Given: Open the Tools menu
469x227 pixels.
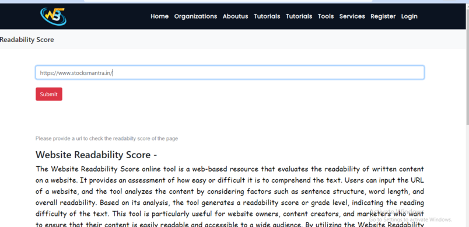Looking at the screenshot, I should [325, 16].
